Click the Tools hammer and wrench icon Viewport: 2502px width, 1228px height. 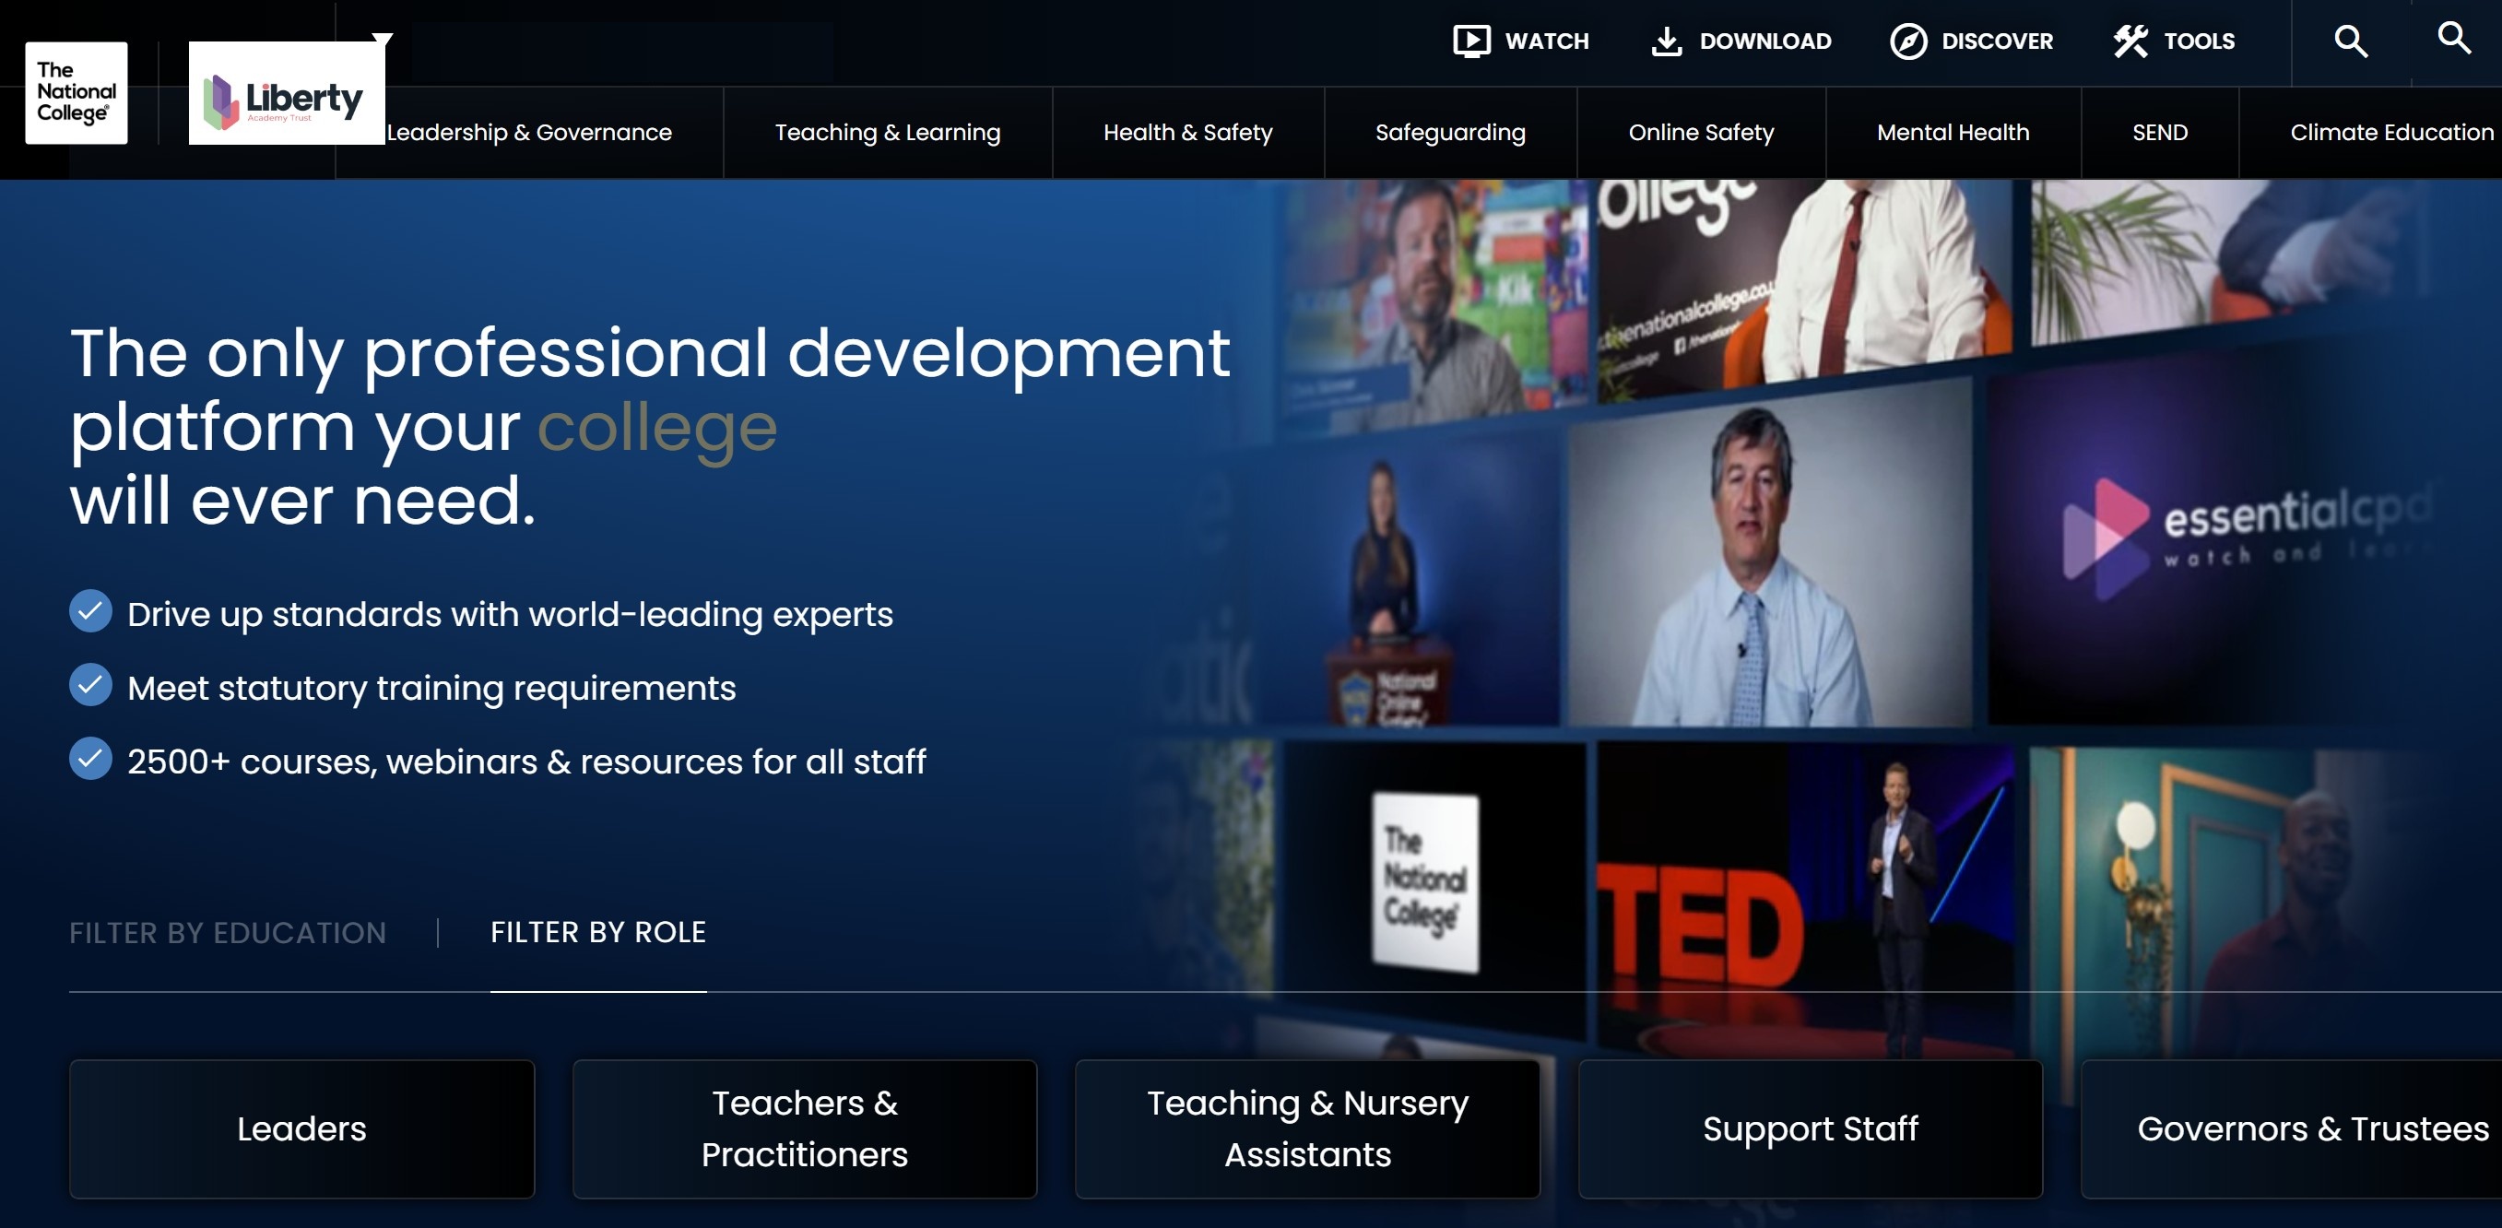(x=2131, y=41)
